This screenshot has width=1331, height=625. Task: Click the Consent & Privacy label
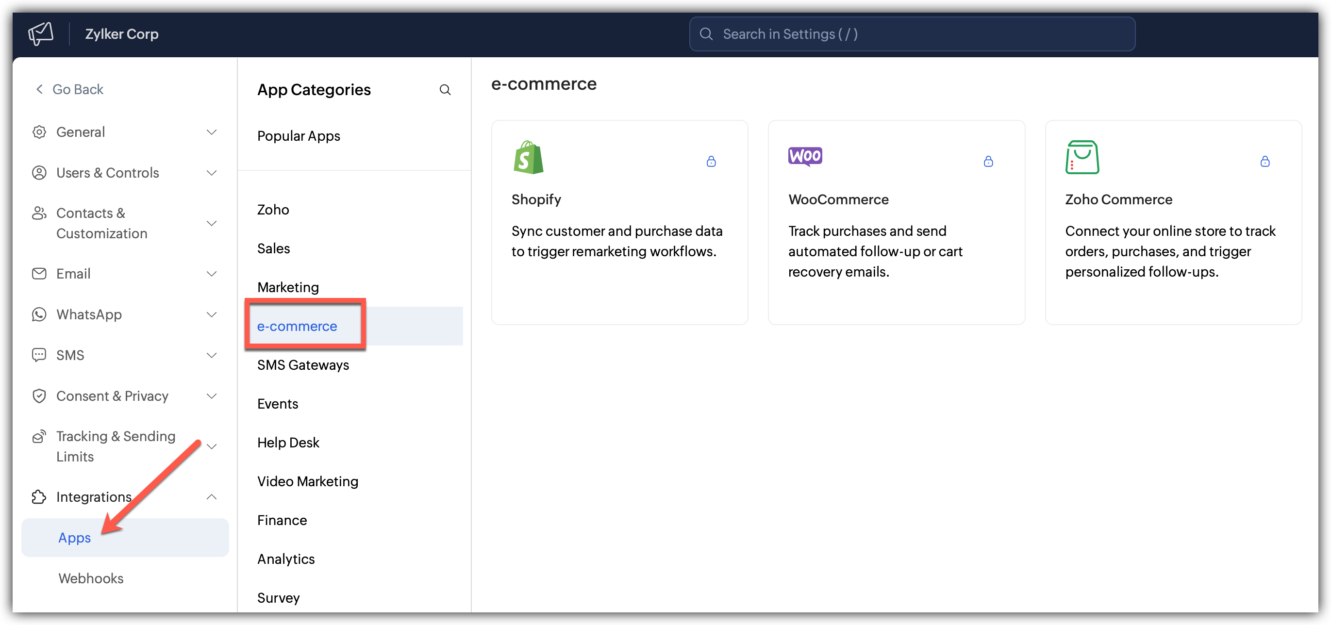[x=112, y=396]
